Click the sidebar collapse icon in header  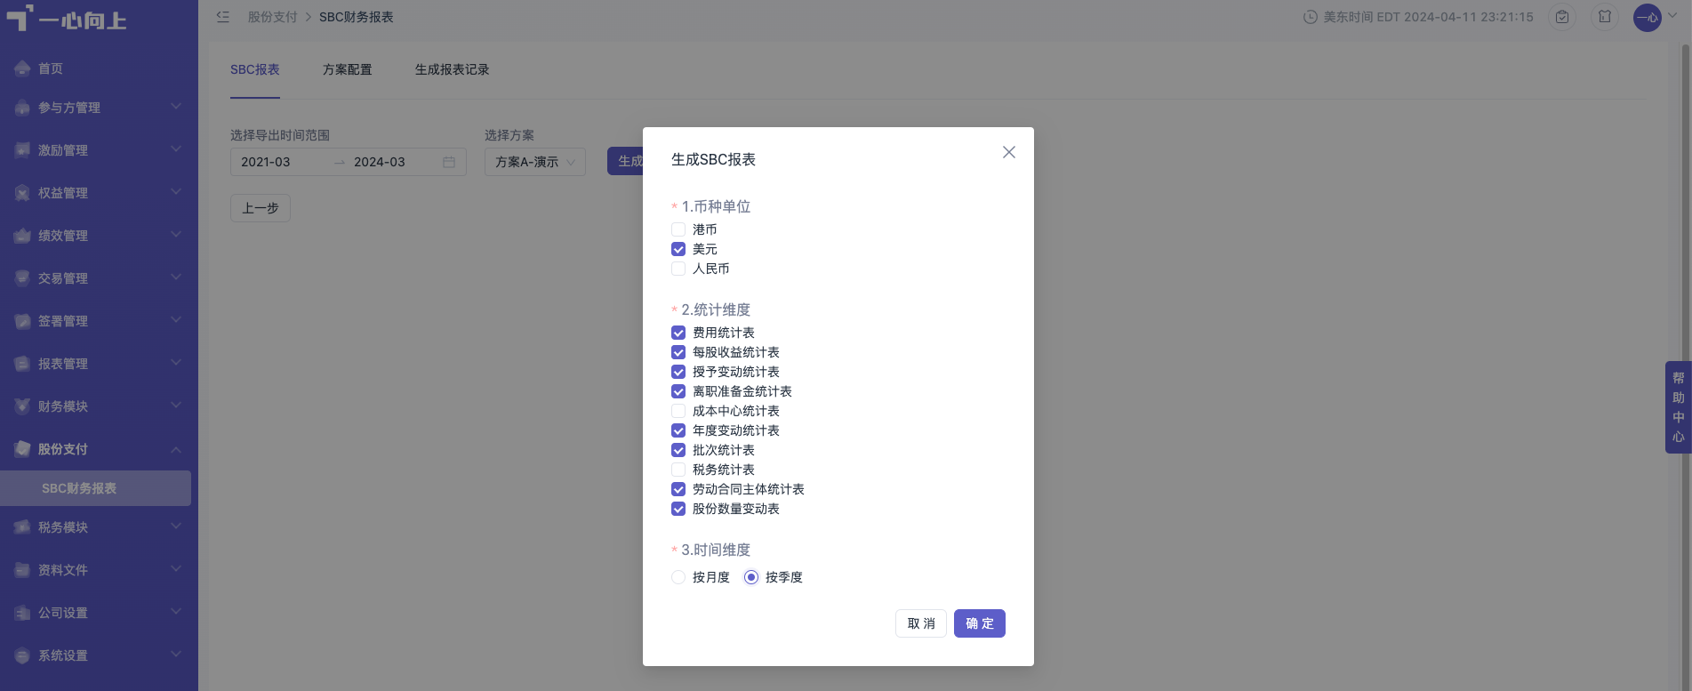click(x=223, y=17)
